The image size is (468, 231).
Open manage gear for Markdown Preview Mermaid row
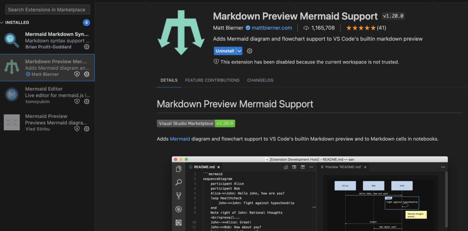(87, 74)
